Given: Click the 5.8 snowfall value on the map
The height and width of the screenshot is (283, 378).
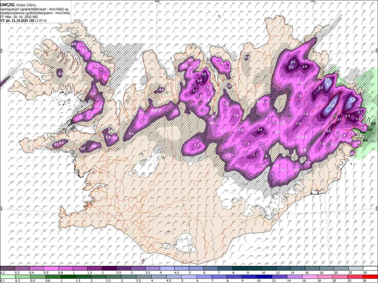Looking at the screenshot, I should click(x=331, y=106).
